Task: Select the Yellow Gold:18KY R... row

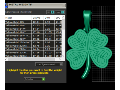Action: 33,35
